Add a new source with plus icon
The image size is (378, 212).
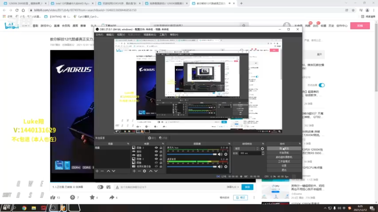click(x=134, y=171)
